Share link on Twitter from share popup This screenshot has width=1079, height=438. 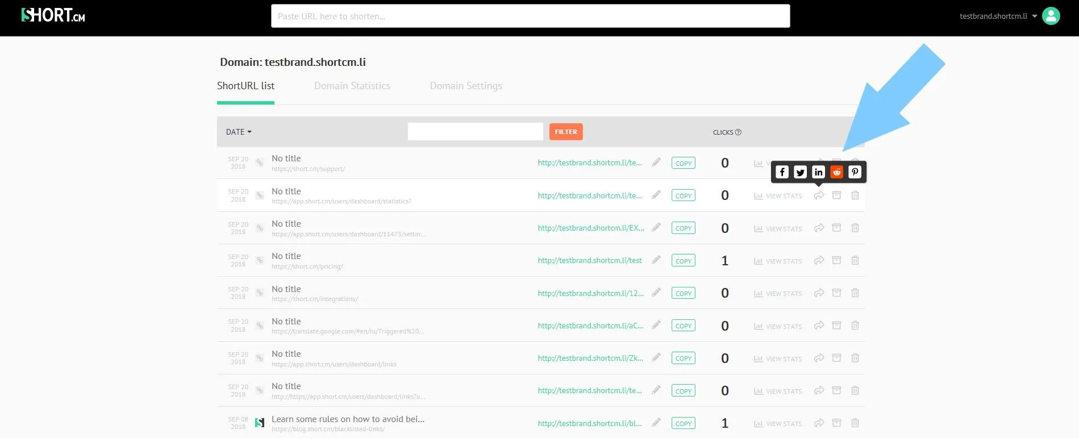[800, 172]
